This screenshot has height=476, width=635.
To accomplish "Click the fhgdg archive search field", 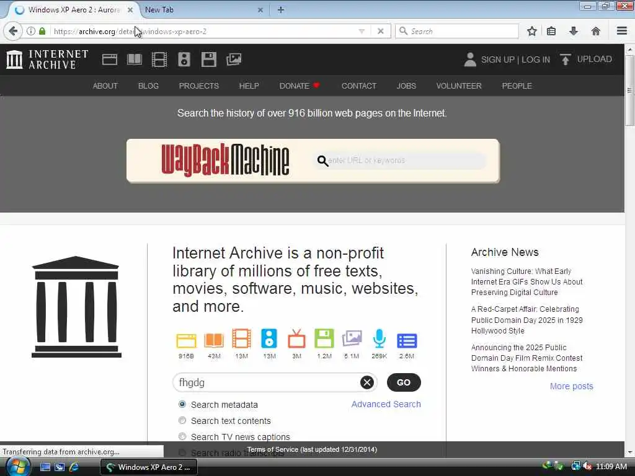I will click(x=267, y=382).
